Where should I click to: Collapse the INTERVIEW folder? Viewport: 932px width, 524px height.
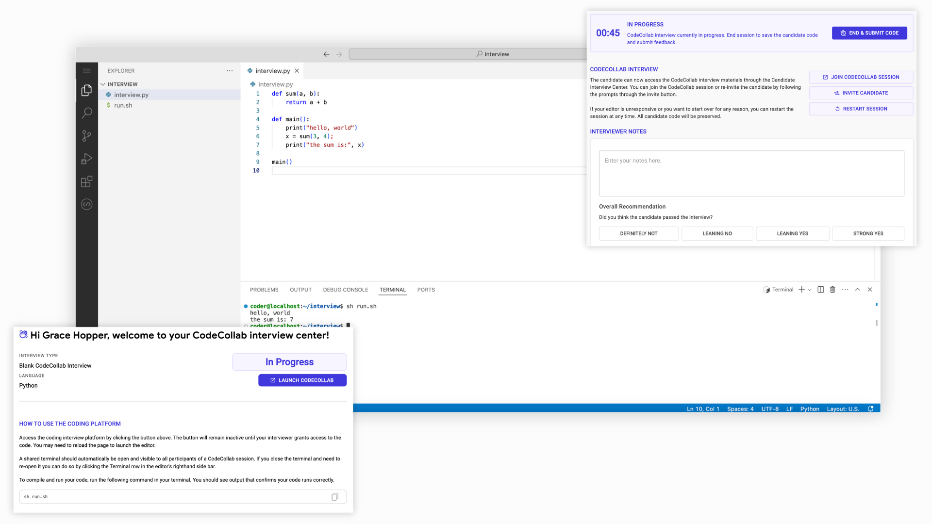point(103,84)
